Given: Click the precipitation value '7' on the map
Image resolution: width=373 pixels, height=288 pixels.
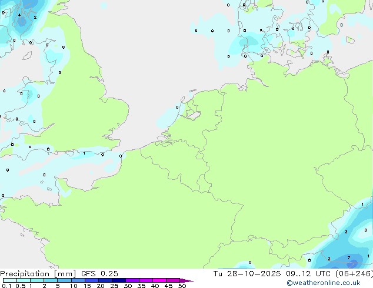Looking at the screenshot, I should tap(349, 258).
